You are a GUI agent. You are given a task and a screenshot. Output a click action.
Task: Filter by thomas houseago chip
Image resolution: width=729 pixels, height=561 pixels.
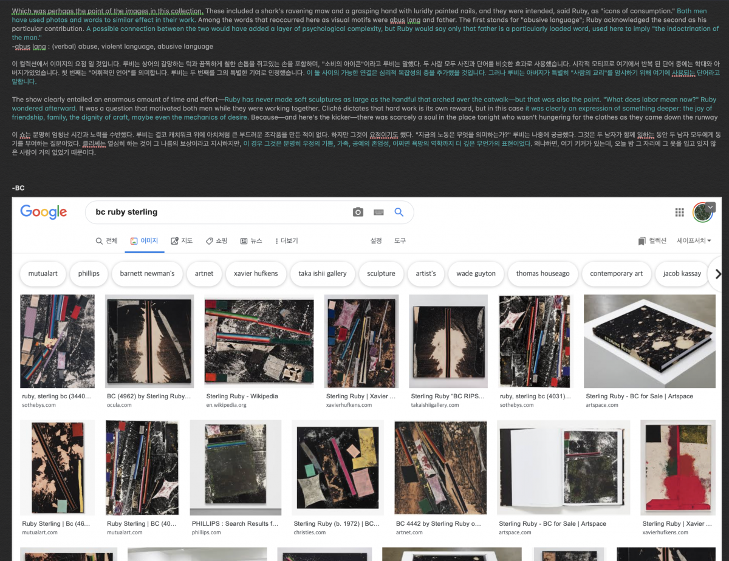click(x=542, y=274)
